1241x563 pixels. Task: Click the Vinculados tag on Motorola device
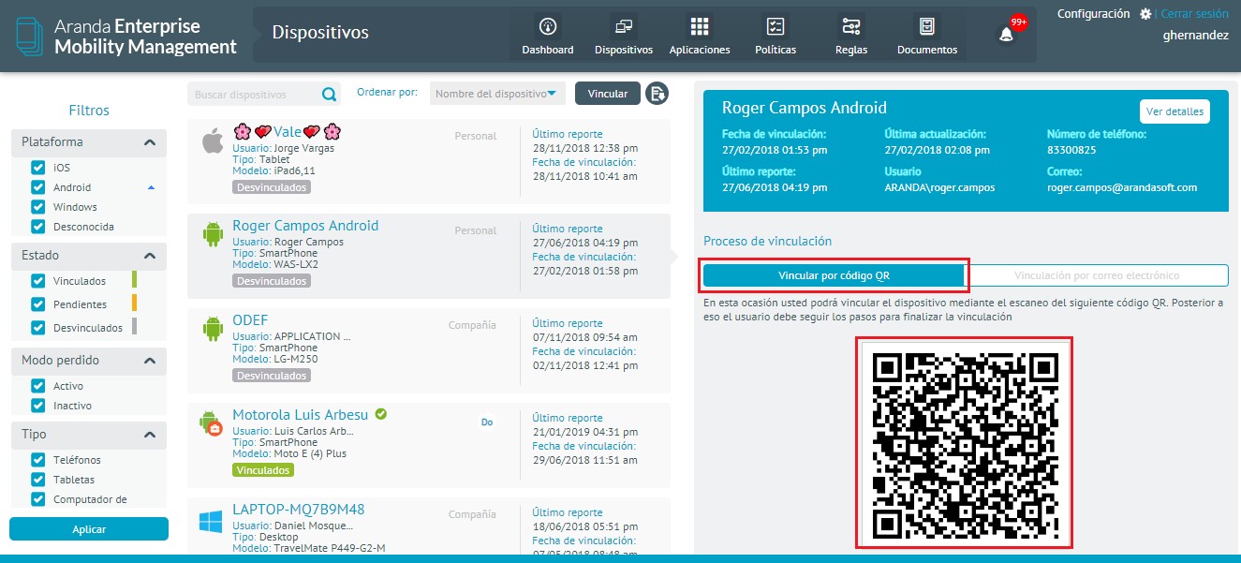262,470
